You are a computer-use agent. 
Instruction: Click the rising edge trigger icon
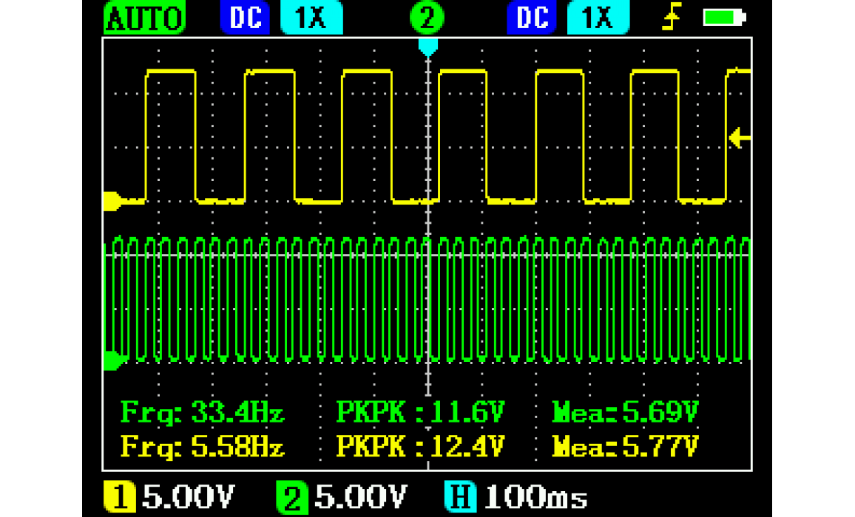pyautogui.click(x=672, y=18)
